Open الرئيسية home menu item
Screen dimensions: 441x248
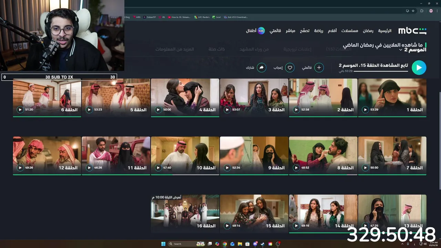pos(385,31)
